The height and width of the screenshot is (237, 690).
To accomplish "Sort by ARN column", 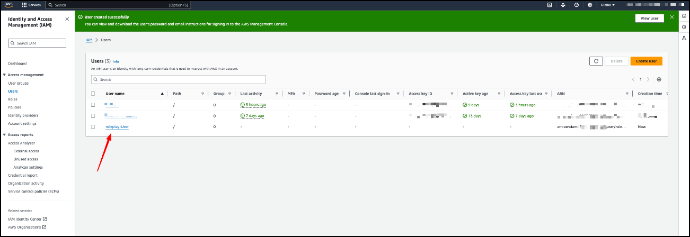I will [627, 94].
